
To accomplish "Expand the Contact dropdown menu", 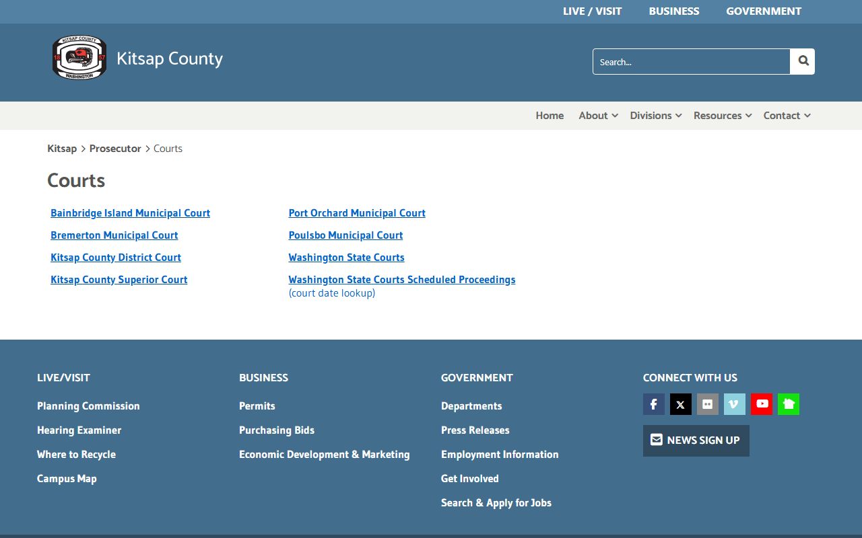I will (787, 116).
